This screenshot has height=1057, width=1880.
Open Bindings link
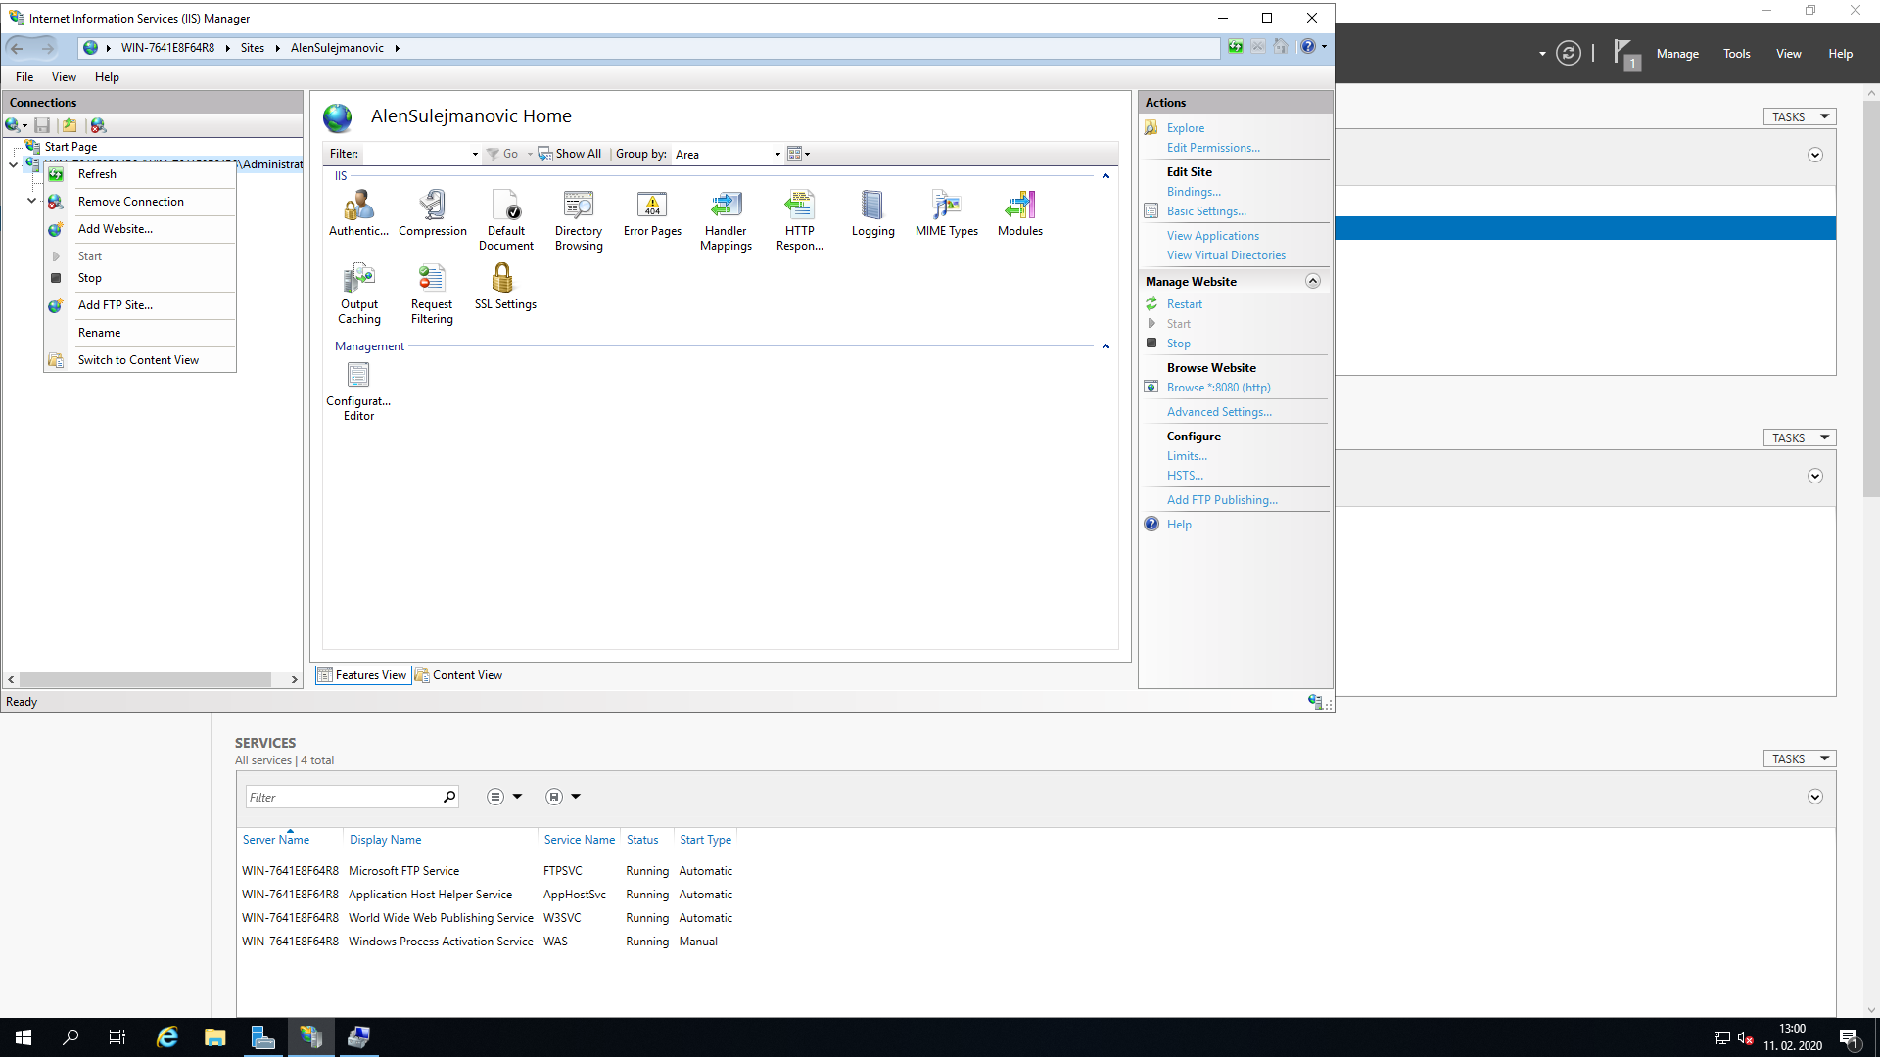(x=1194, y=192)
